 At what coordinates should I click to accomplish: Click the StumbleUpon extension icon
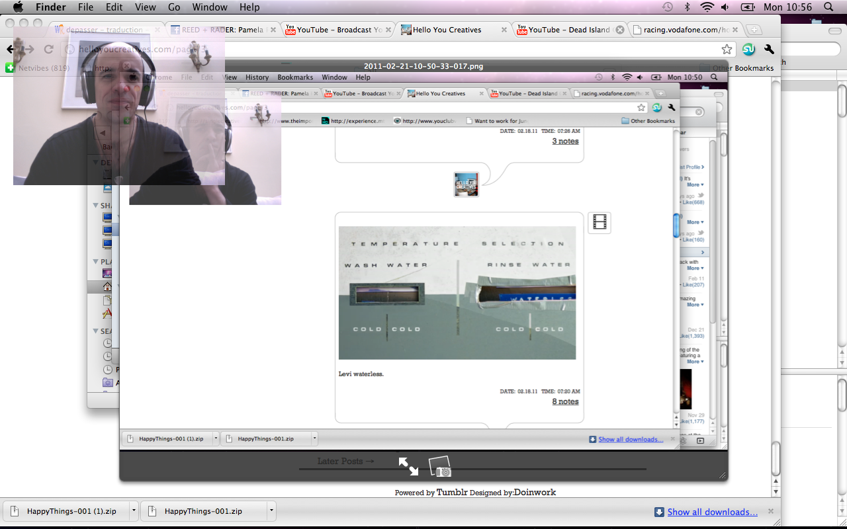tap(748, 50)
